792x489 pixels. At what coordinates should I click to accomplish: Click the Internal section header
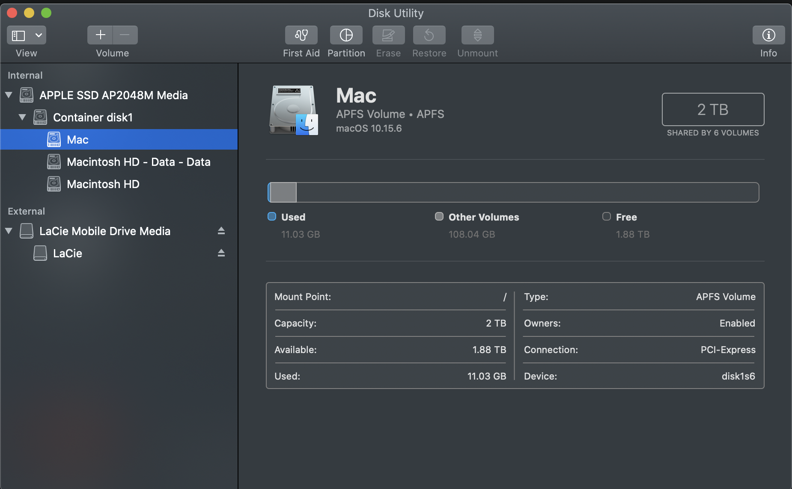pyautogui.click(x=25, y=75)
